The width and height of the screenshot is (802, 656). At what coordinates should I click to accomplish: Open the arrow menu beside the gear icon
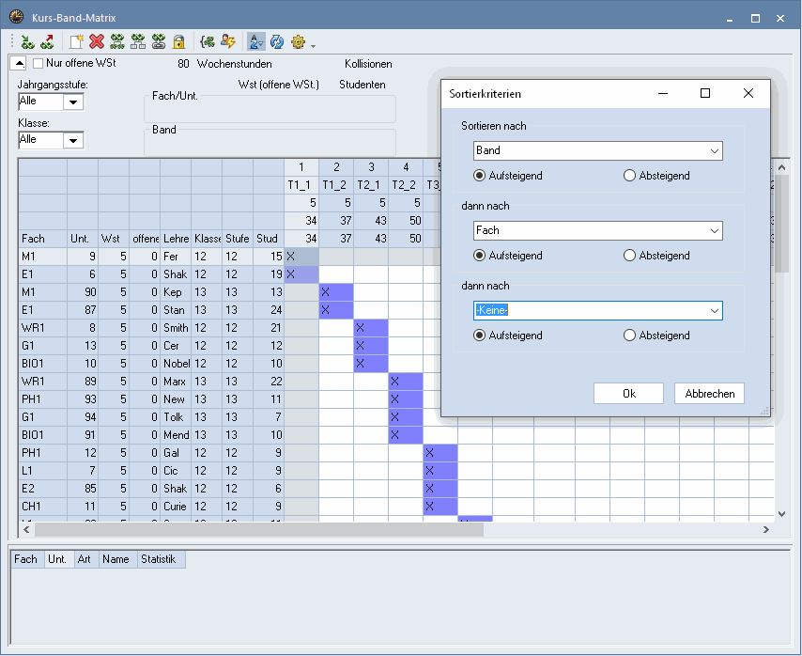(x=313, y=46)
